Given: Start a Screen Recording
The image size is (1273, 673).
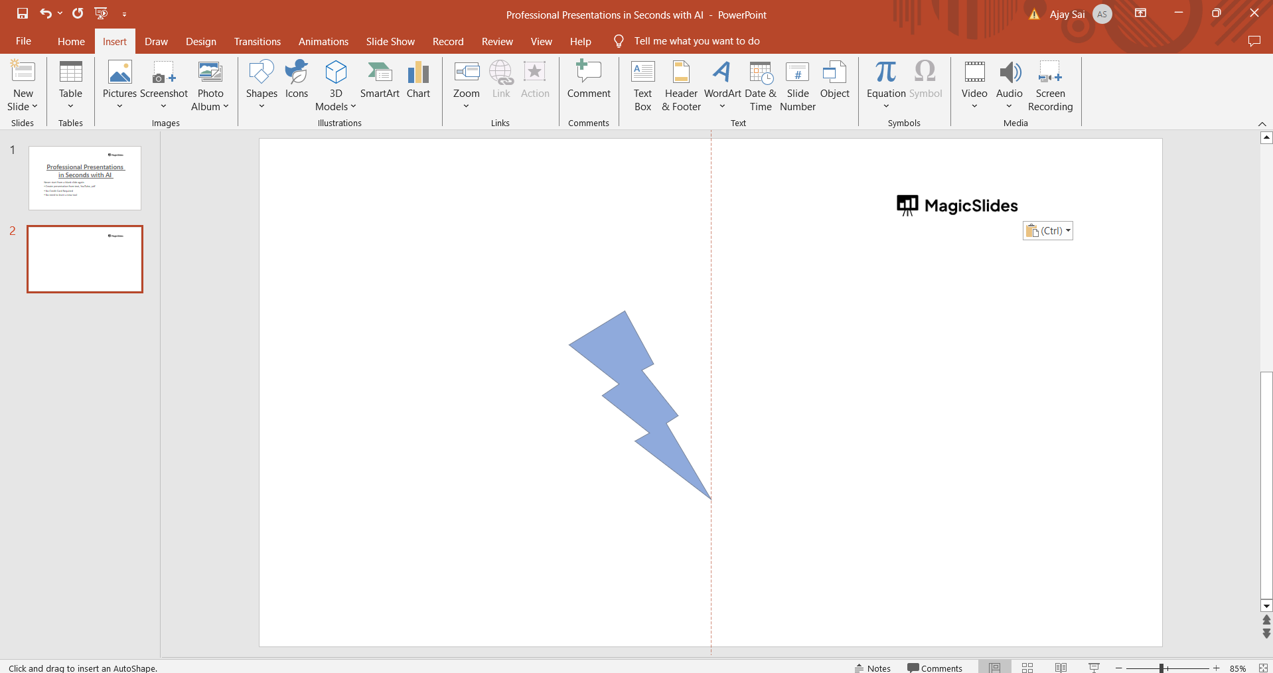Looking at the screenshot, I should click(x=1050, y=86).
